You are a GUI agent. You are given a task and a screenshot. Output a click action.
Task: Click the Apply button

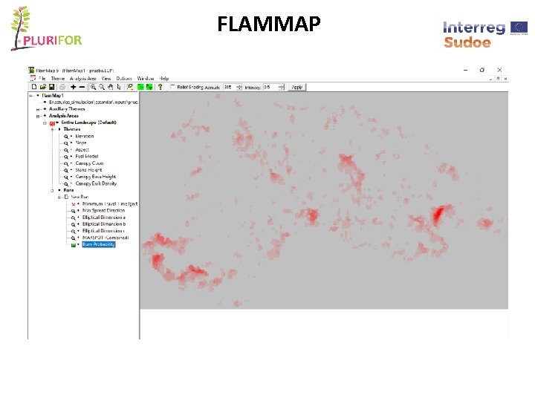[x=297, y=88]
